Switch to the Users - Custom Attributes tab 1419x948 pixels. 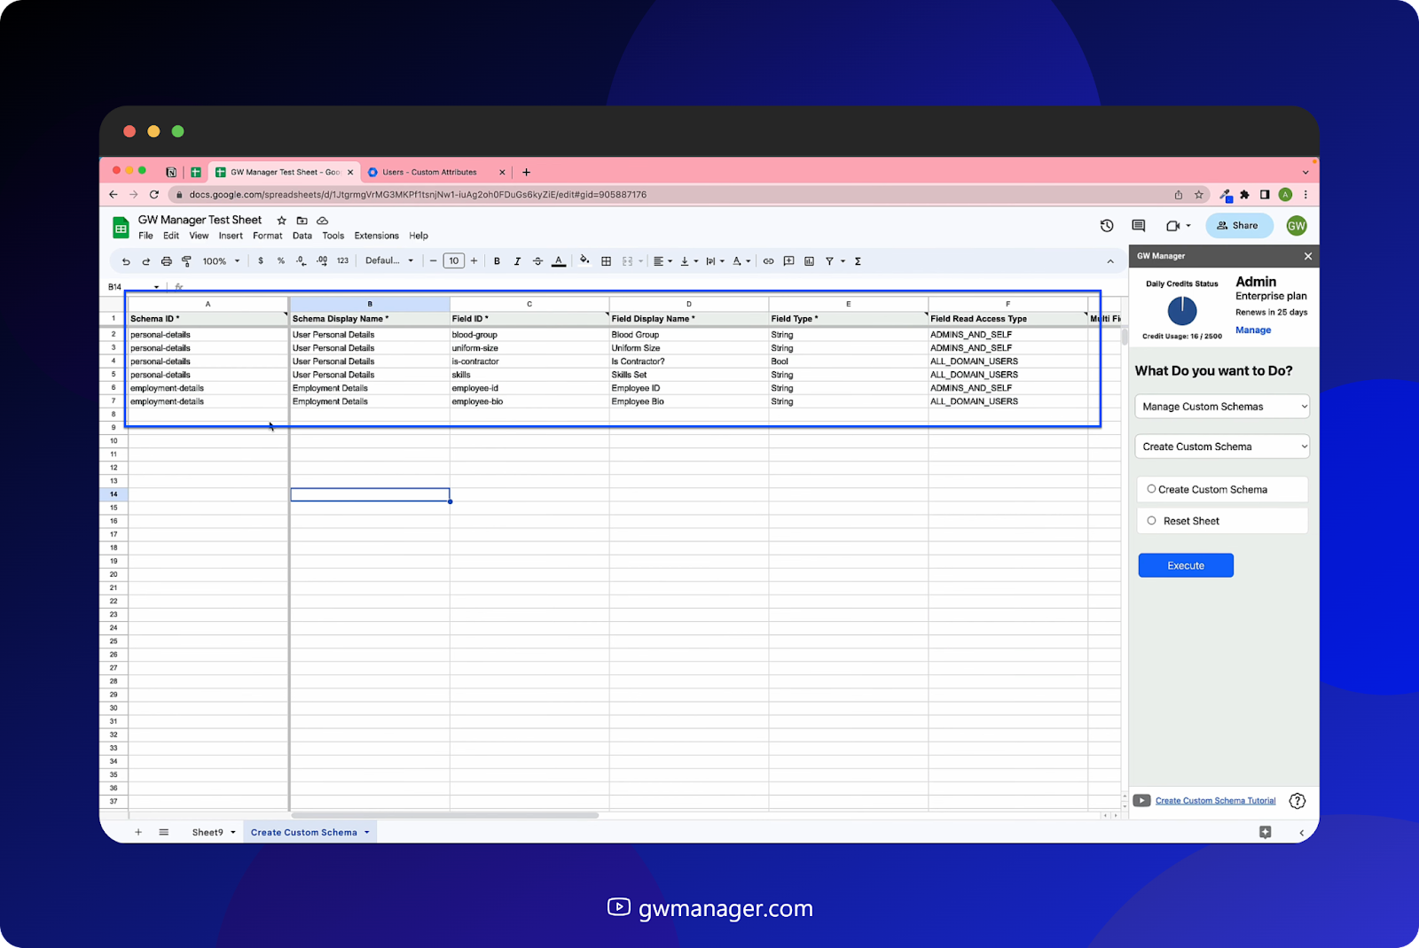[431, 171]
